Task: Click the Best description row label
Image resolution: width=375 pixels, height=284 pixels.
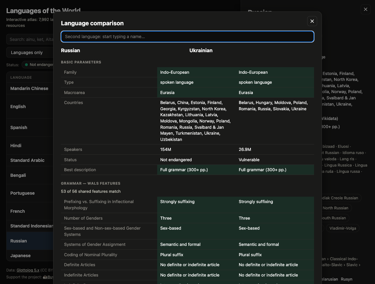Action: tap(80, 170)
